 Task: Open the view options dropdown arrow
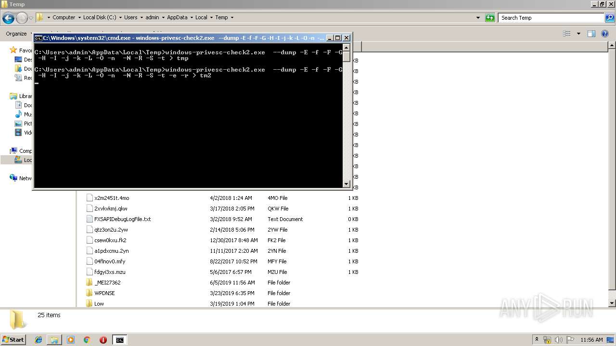coord(578,34)
